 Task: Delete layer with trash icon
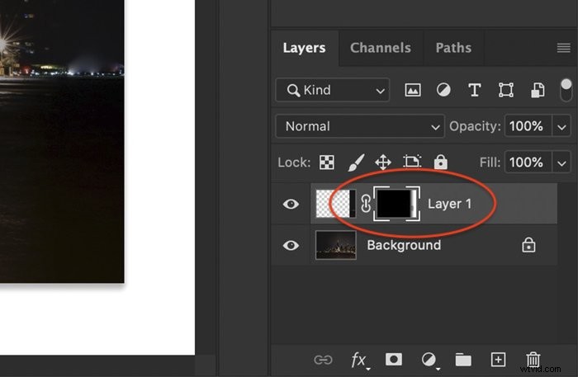[533, 360]
